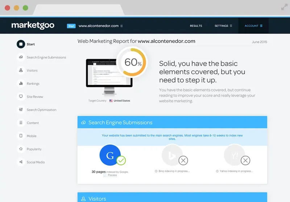This screenshot has width=290, height=202.
Task: Click the fullscreen expand arrows icon
Action: [x=284, y=7]
